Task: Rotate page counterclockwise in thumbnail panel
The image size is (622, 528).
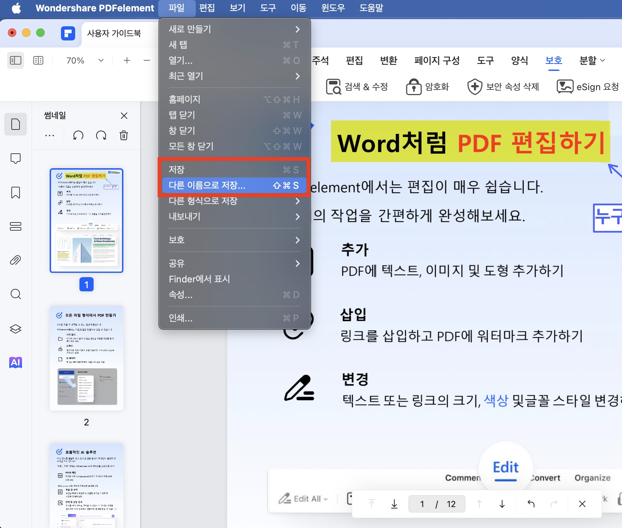Action: (x=78, y=136)
